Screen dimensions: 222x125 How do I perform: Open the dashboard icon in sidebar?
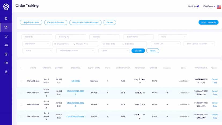tap(6, 19)
